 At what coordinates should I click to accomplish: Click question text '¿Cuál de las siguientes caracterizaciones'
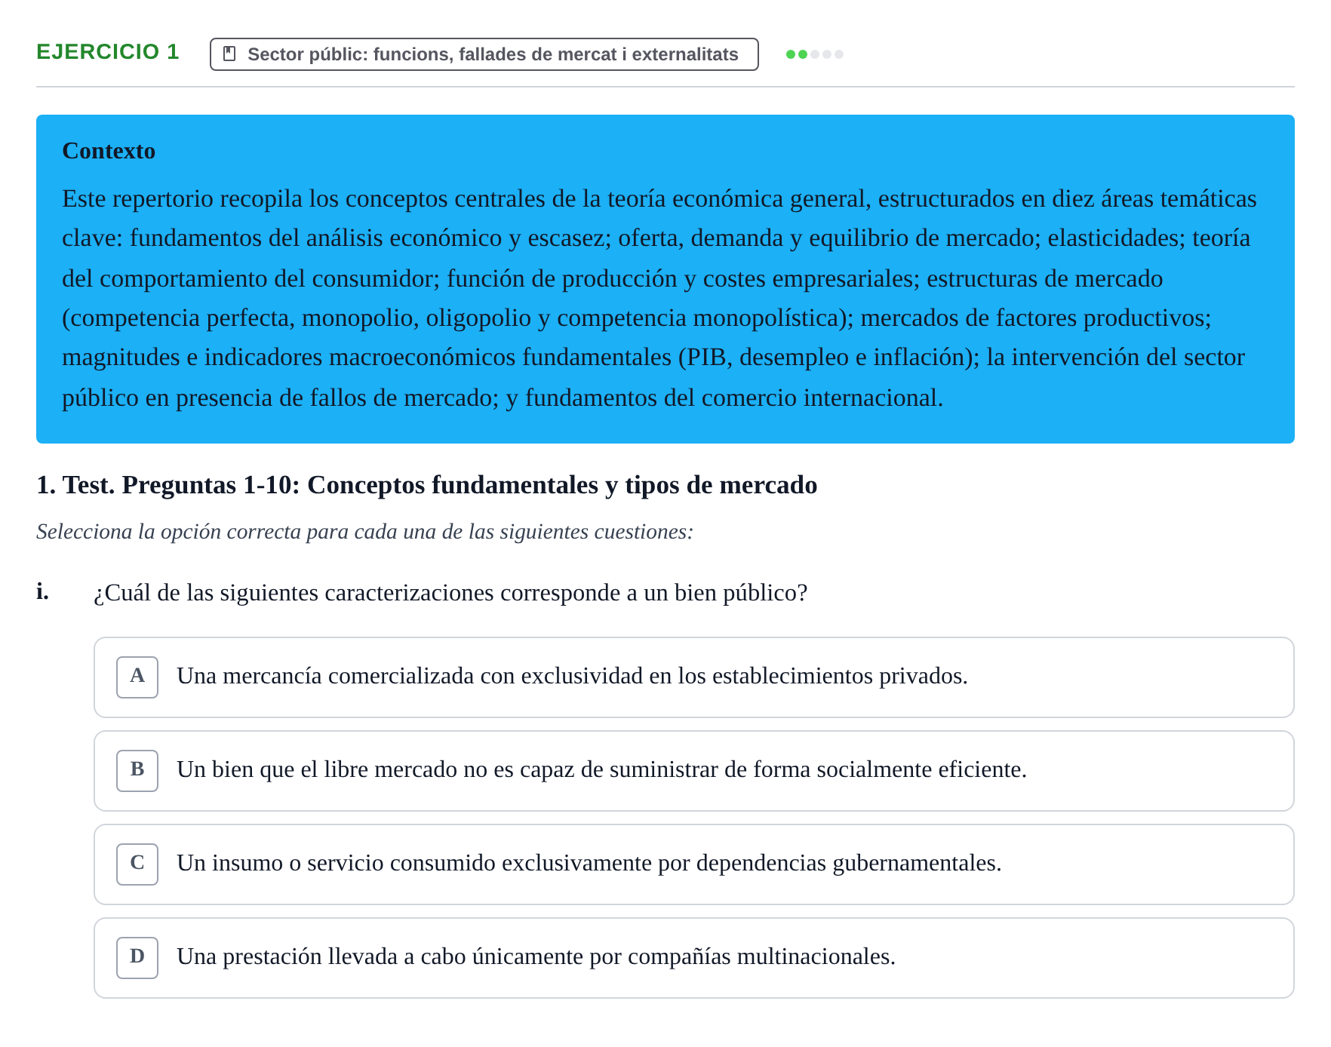450,593
